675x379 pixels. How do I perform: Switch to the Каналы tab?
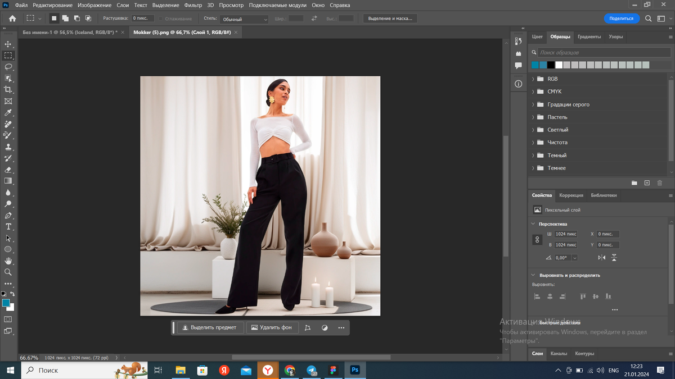559,354
